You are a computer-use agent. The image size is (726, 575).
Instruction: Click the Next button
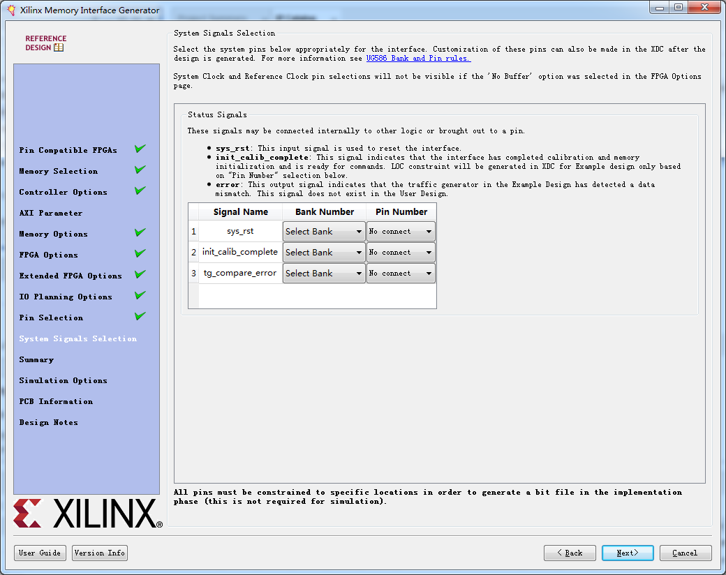tap(628, 553)
